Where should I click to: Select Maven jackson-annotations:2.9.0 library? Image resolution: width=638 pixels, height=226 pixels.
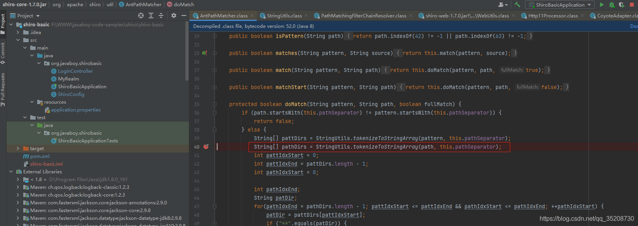98,202
